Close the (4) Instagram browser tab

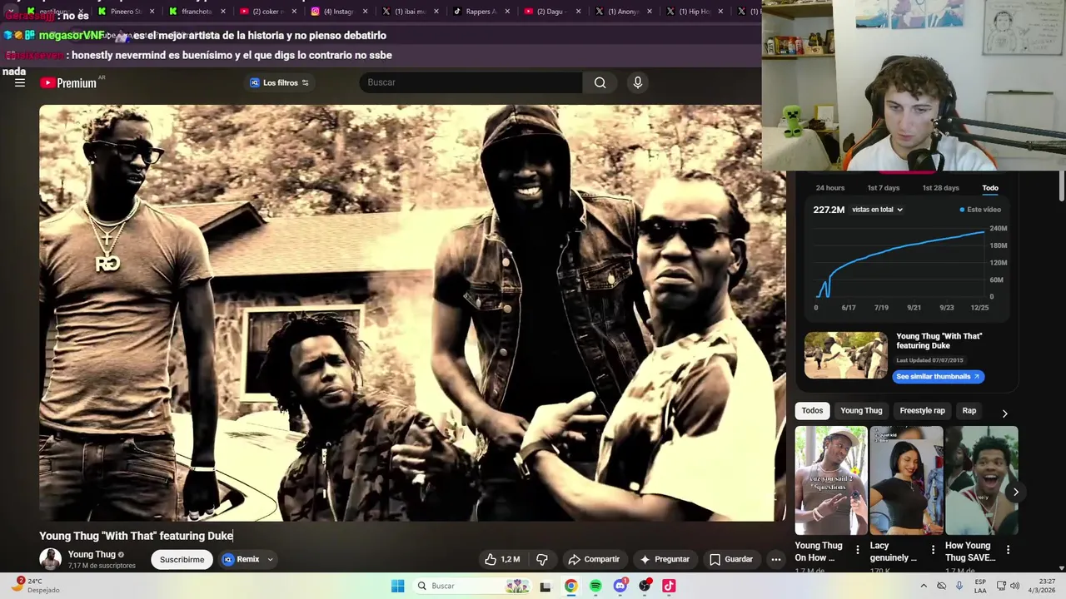coord(365,12)
